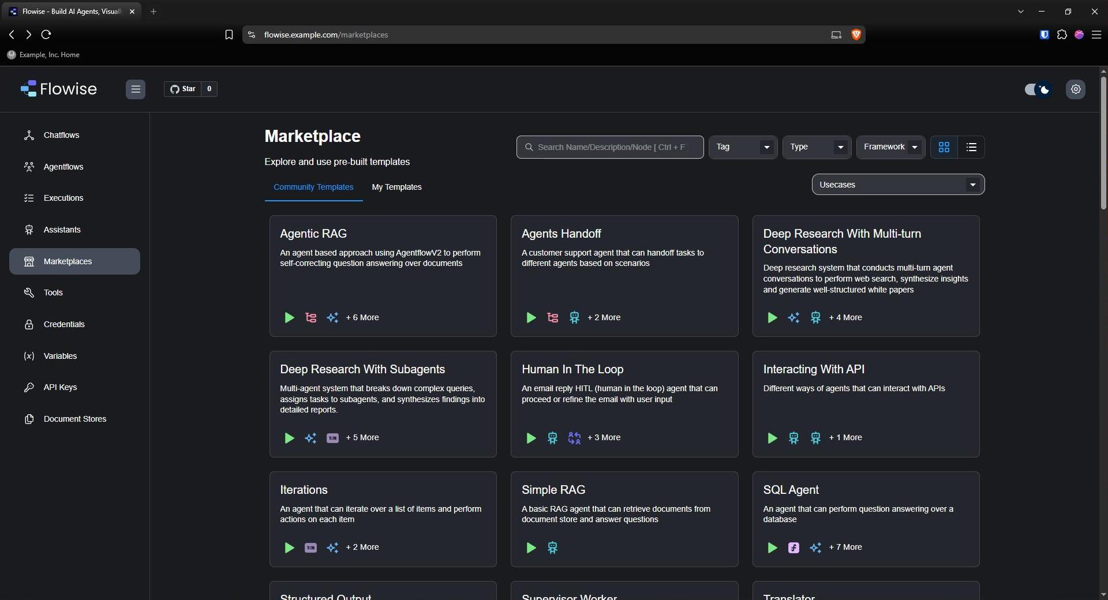Open the settings gear menu

pos(1076,89)
